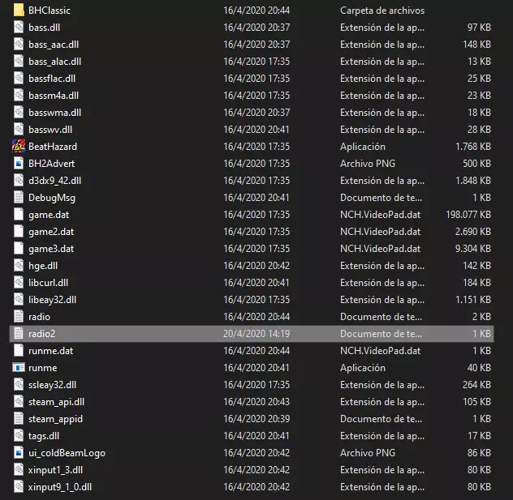Select the xinput1_3.dll file name

pos(55,470)
